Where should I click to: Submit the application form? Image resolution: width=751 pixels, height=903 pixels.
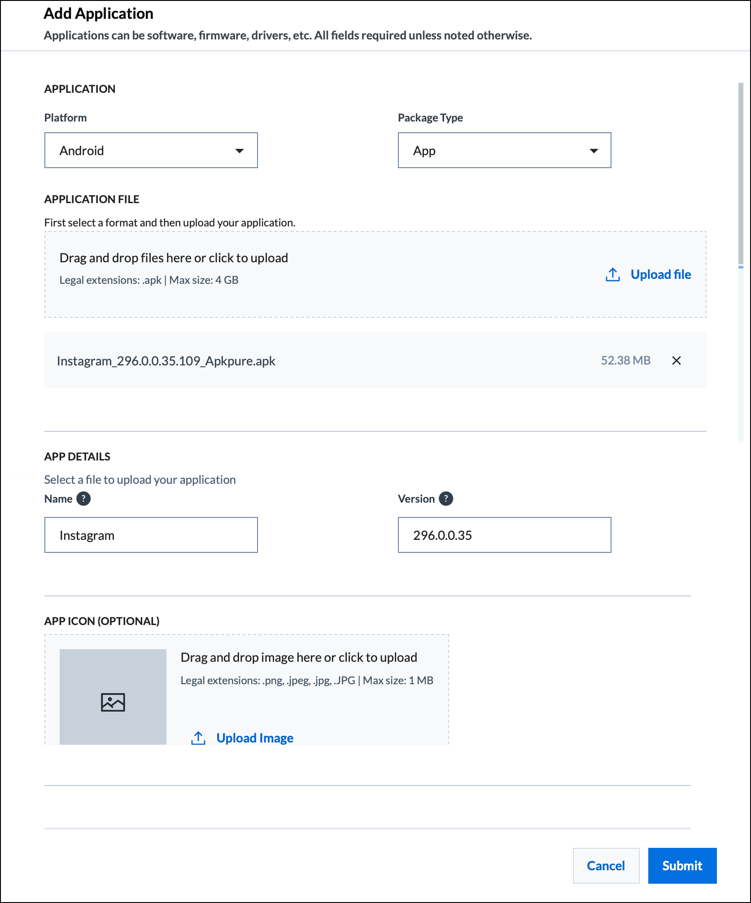(682, 866)
